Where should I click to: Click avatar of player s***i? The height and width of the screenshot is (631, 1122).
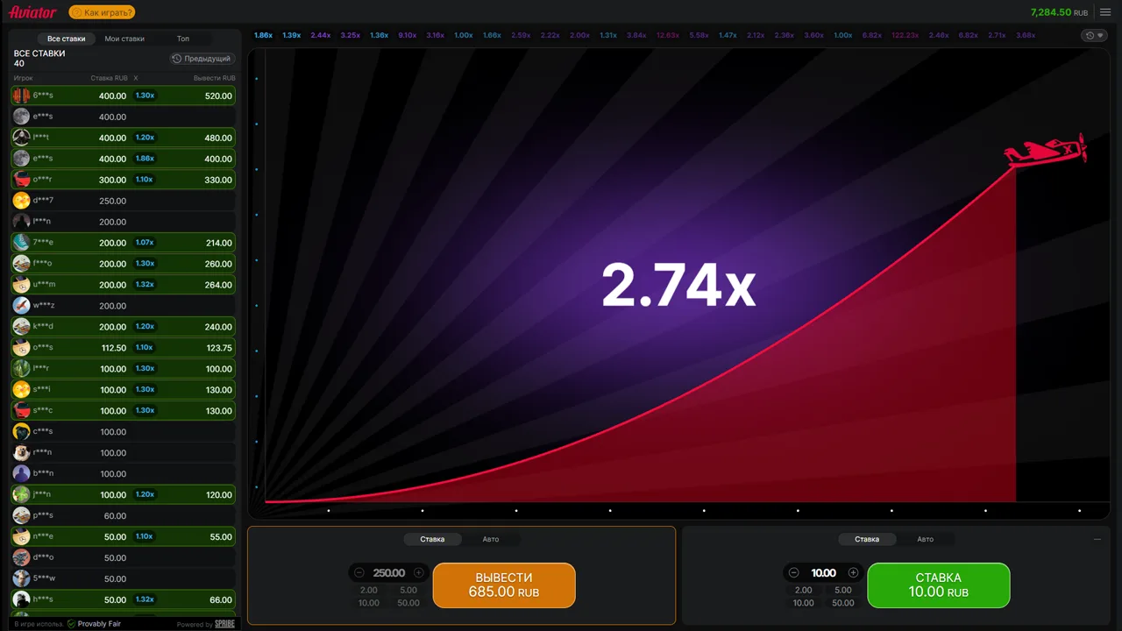[x=22, y=390]
